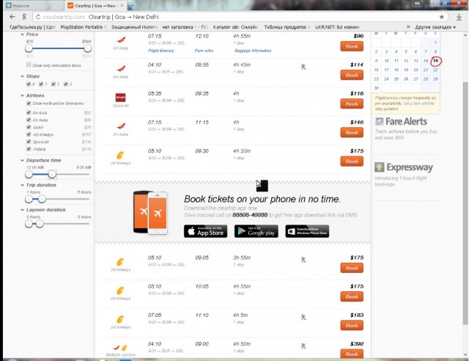Click the App Store download badge
The image size is (469, 361).
point(205,231)
